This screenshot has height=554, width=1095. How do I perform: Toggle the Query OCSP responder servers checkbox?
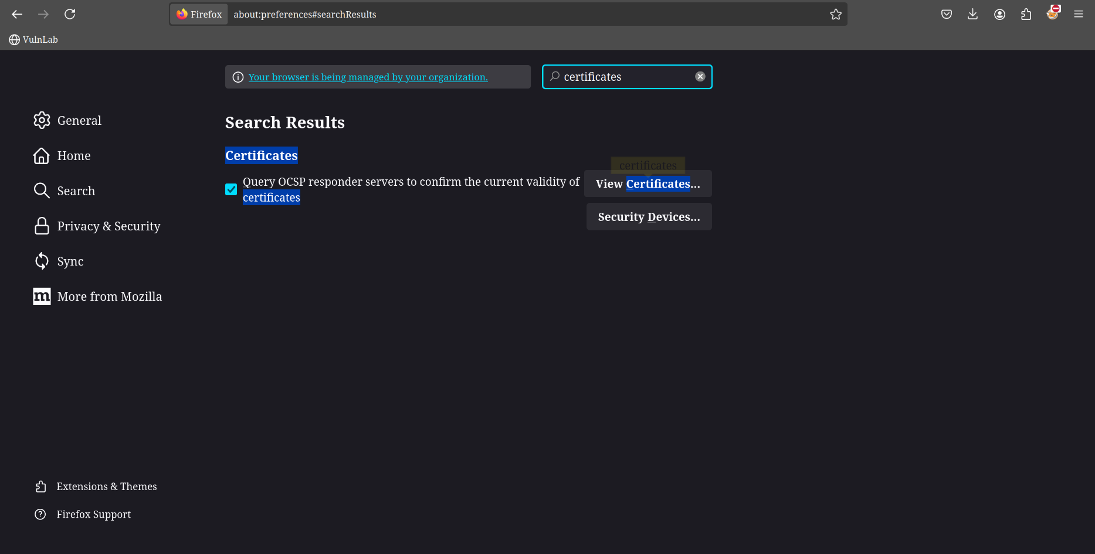231,189
